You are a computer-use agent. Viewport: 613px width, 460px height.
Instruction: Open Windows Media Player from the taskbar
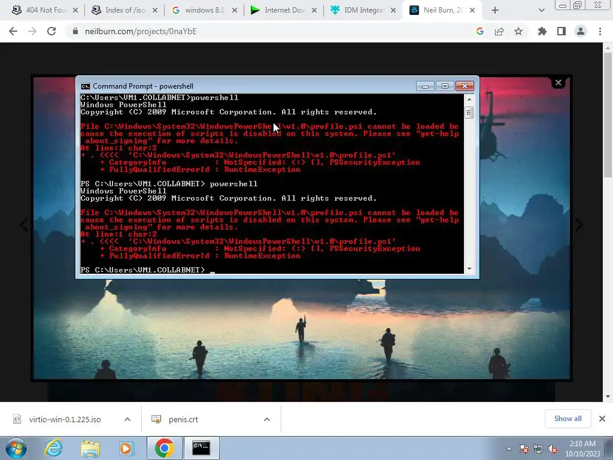point(126,448)
